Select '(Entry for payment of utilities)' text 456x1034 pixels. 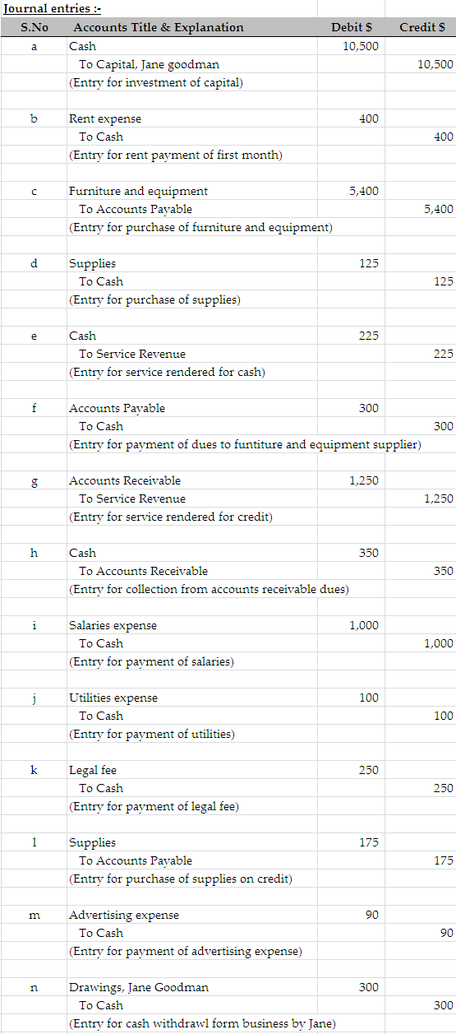pyautogui.click(x=152, y=734)
